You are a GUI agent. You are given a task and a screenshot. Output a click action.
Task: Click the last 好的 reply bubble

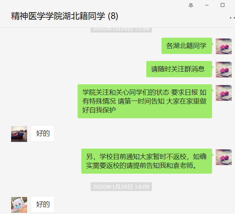(43, 204)
